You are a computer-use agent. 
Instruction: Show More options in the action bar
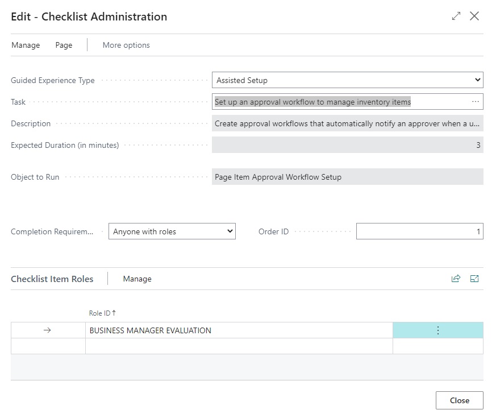coord(126,45)
